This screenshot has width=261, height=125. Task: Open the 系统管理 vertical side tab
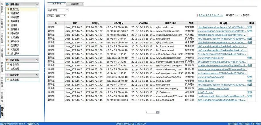(2, 23)
